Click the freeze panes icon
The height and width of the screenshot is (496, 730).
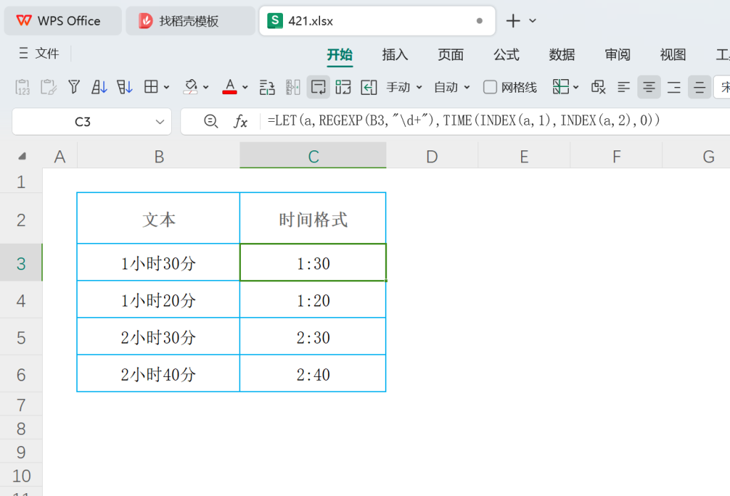click(x=560, y=87)
